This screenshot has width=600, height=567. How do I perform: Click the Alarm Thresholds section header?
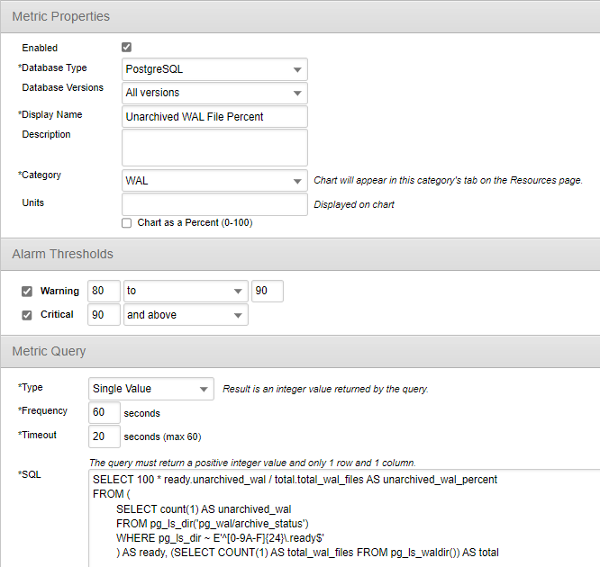pyautogui.click(x=63, y=255)
